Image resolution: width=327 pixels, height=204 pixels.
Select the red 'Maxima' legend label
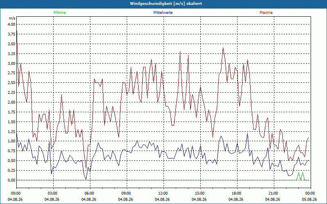coord(266,13)
